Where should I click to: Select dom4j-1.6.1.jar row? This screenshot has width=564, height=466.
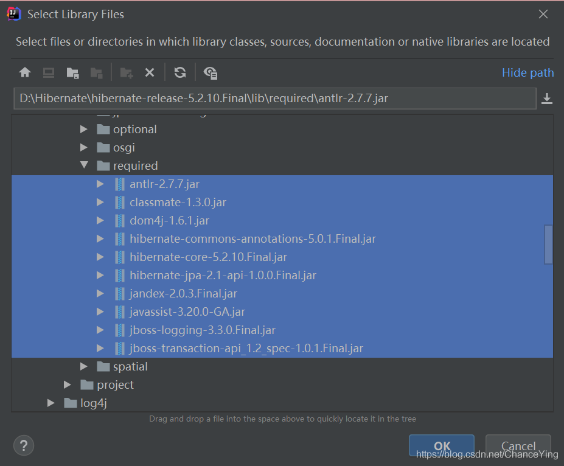[282, 221]
